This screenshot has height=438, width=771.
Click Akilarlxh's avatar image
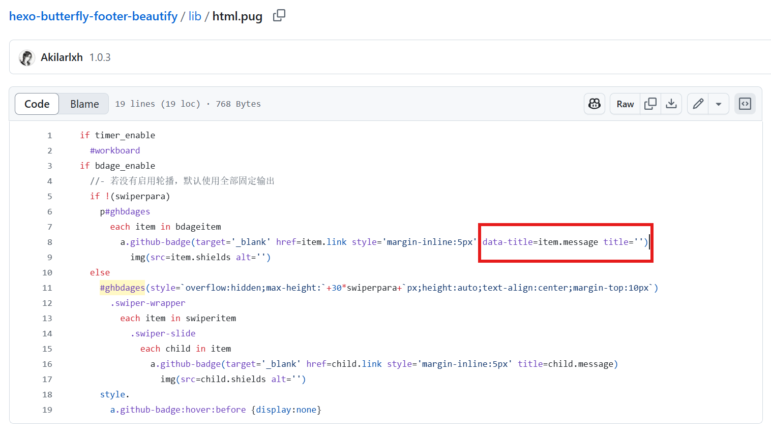click(26, 57)
